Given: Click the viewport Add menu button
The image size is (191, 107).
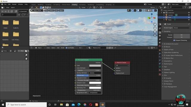Looking at the screenshot, I should coord(56,11).
